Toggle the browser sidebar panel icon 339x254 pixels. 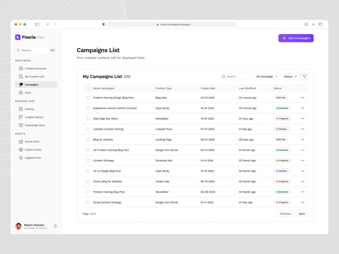38,25
